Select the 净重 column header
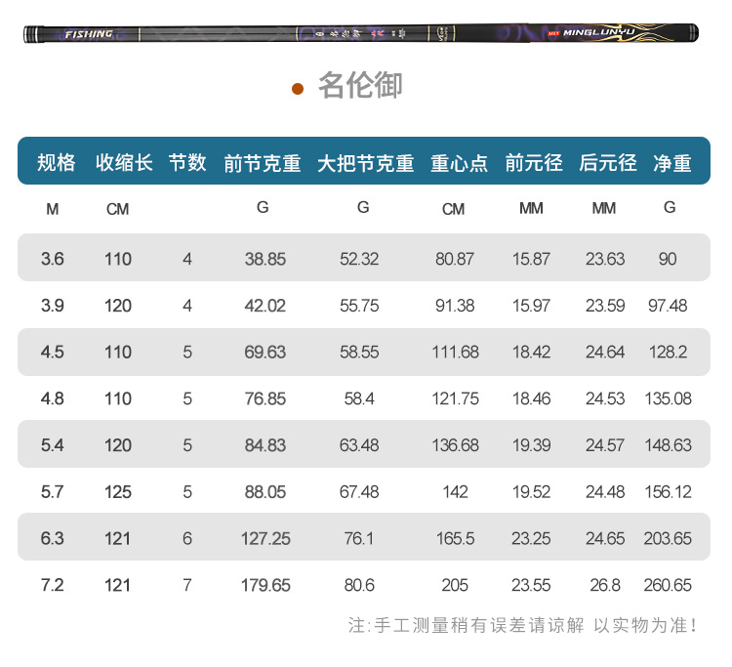Image resolution: width=732 pixels, height=667 pixels. (x=672, y=163)
